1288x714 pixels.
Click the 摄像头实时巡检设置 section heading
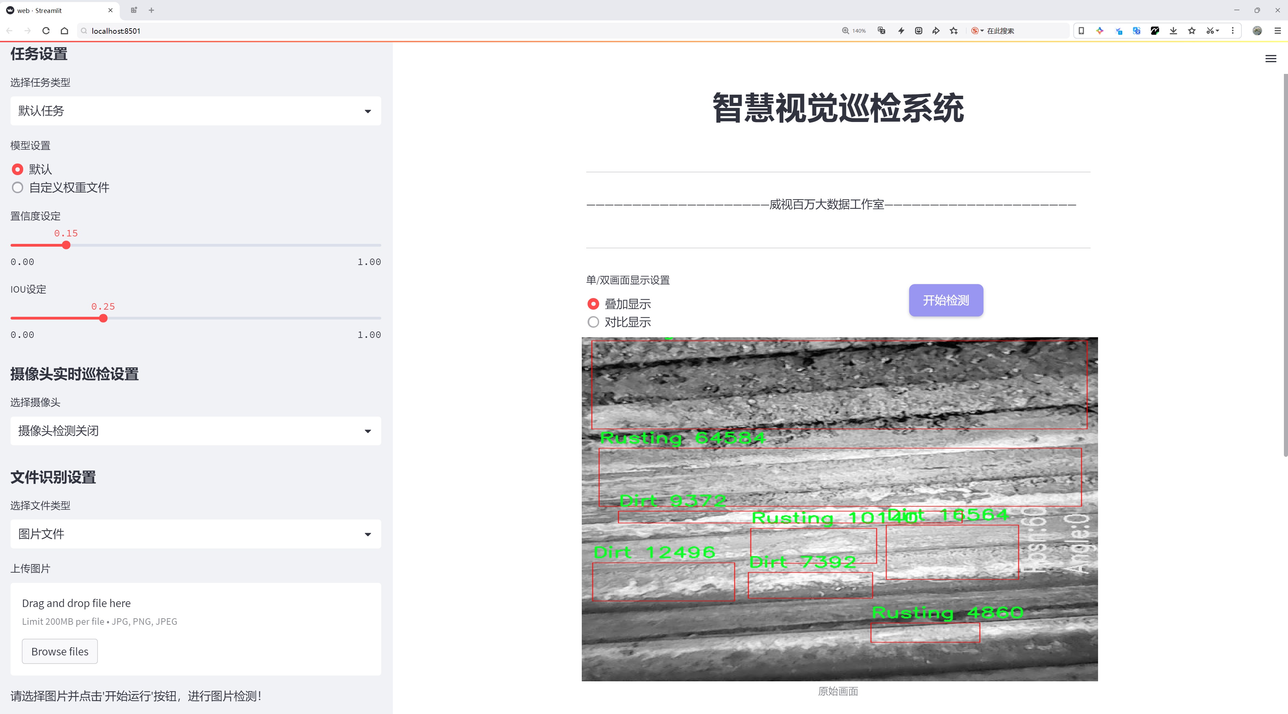(x=74, y=374)
